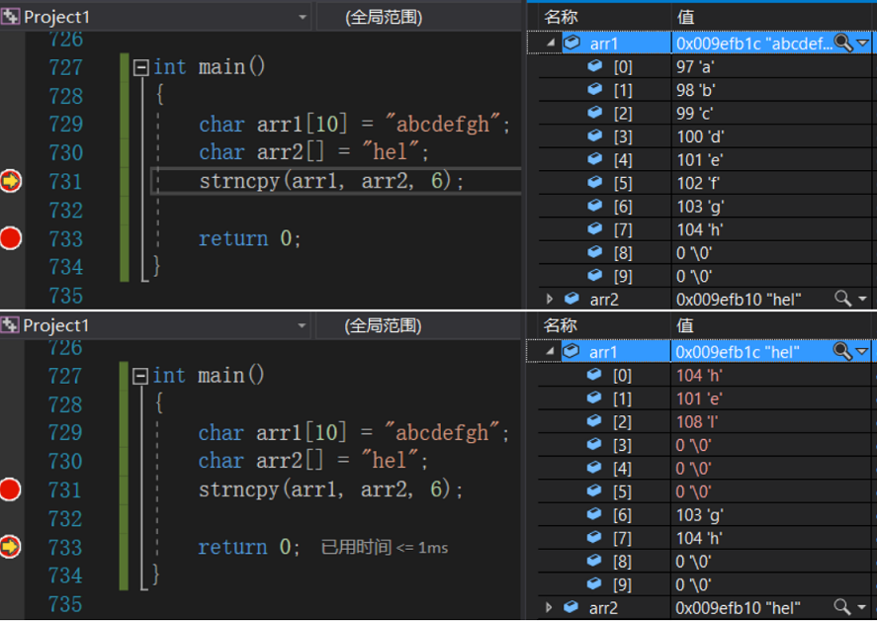
Task: Click the current-statement breakpoint arrow on line 731 in top editor
Action: pyautogui.click(x=11, y=181)
